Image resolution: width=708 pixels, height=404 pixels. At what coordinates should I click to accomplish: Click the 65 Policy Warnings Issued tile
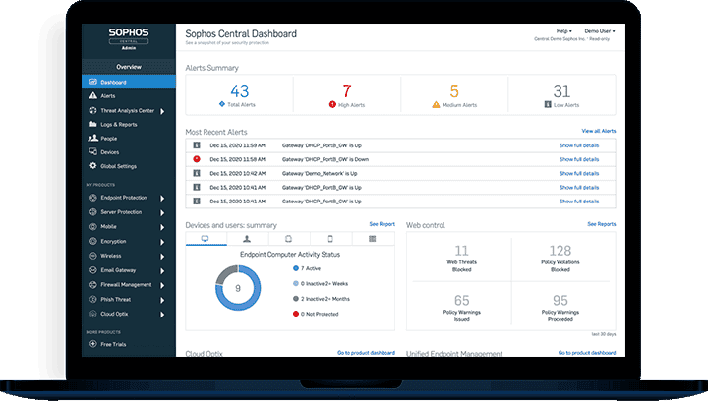click(x=461, y=309)
